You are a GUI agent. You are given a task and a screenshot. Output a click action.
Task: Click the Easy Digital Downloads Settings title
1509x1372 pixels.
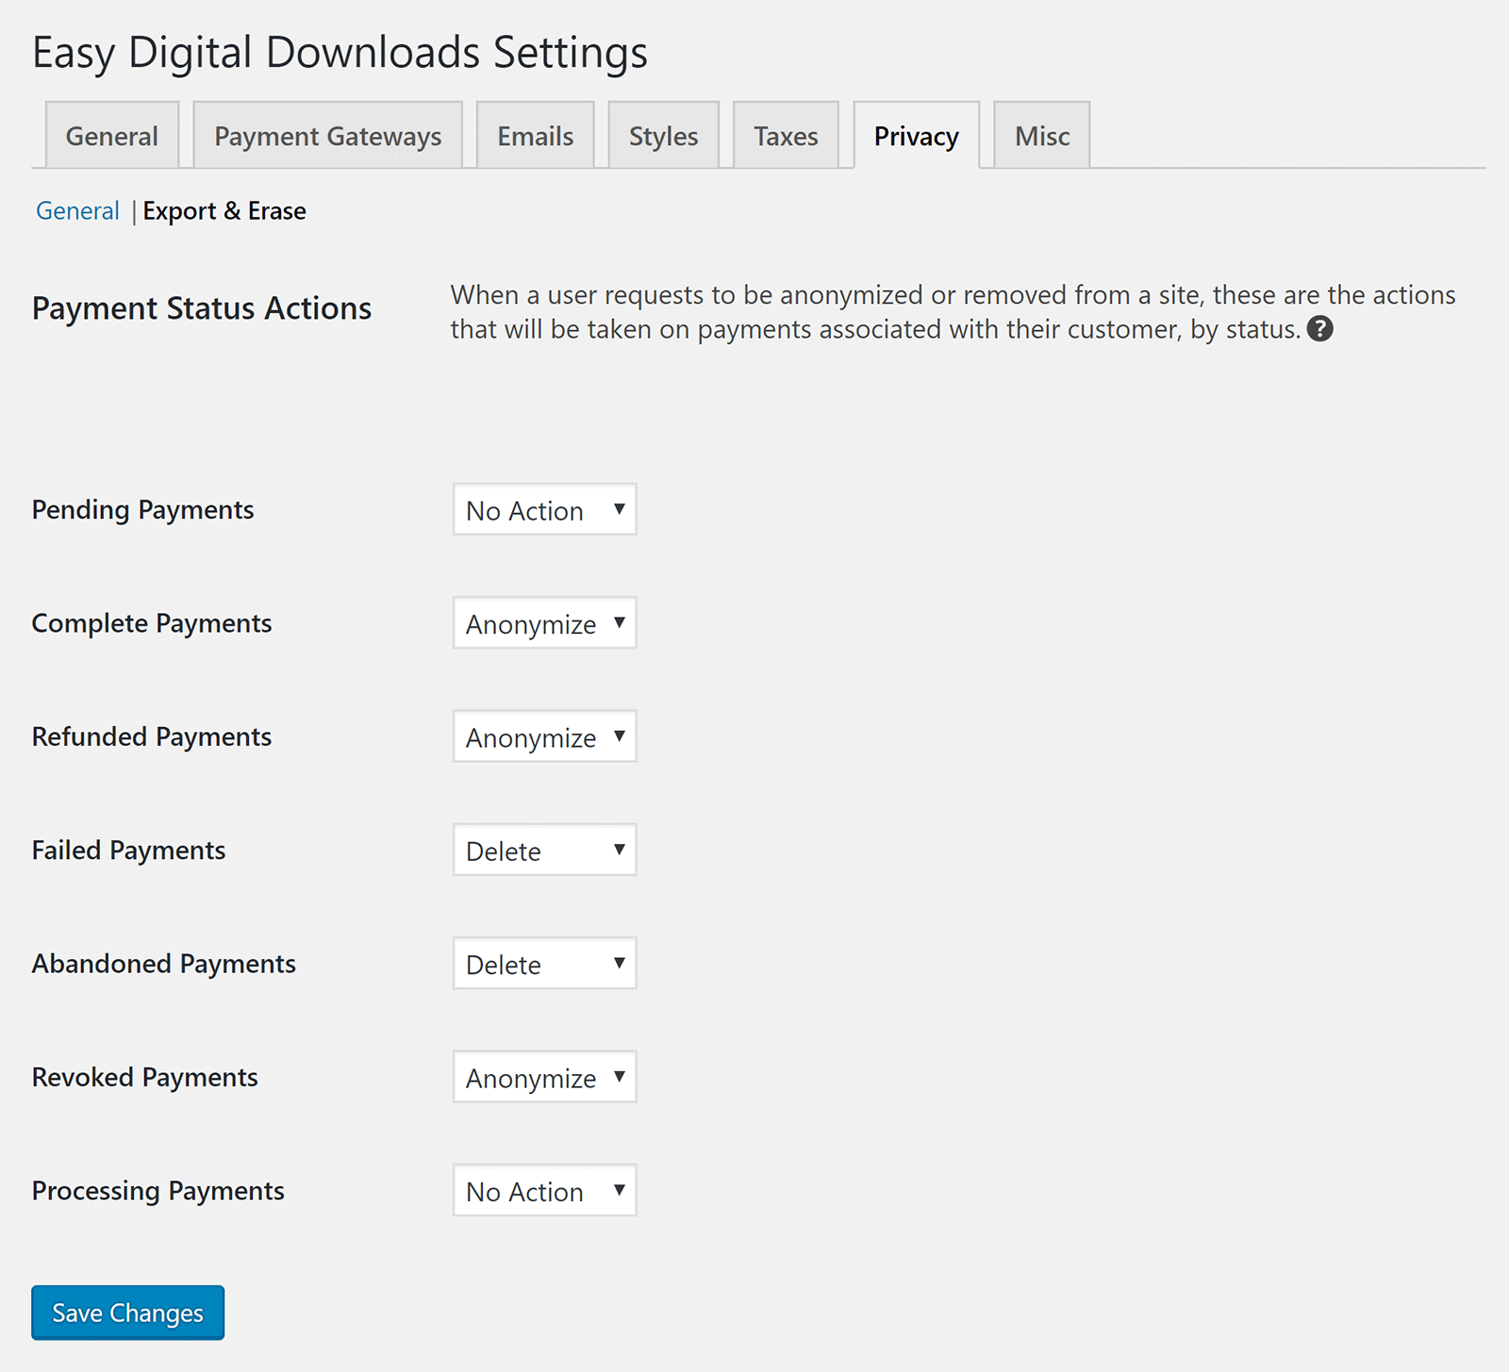pyautogui.click(x=340, y=53)
